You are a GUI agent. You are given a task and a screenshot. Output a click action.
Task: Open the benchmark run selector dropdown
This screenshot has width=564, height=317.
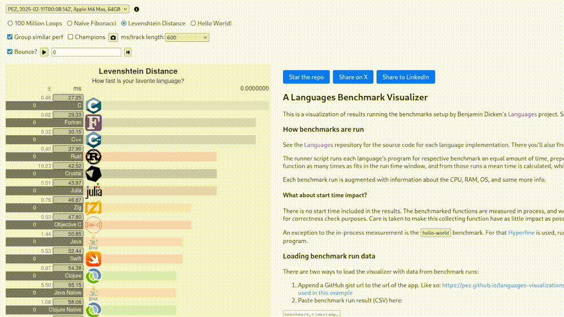[x=67, y=9]
